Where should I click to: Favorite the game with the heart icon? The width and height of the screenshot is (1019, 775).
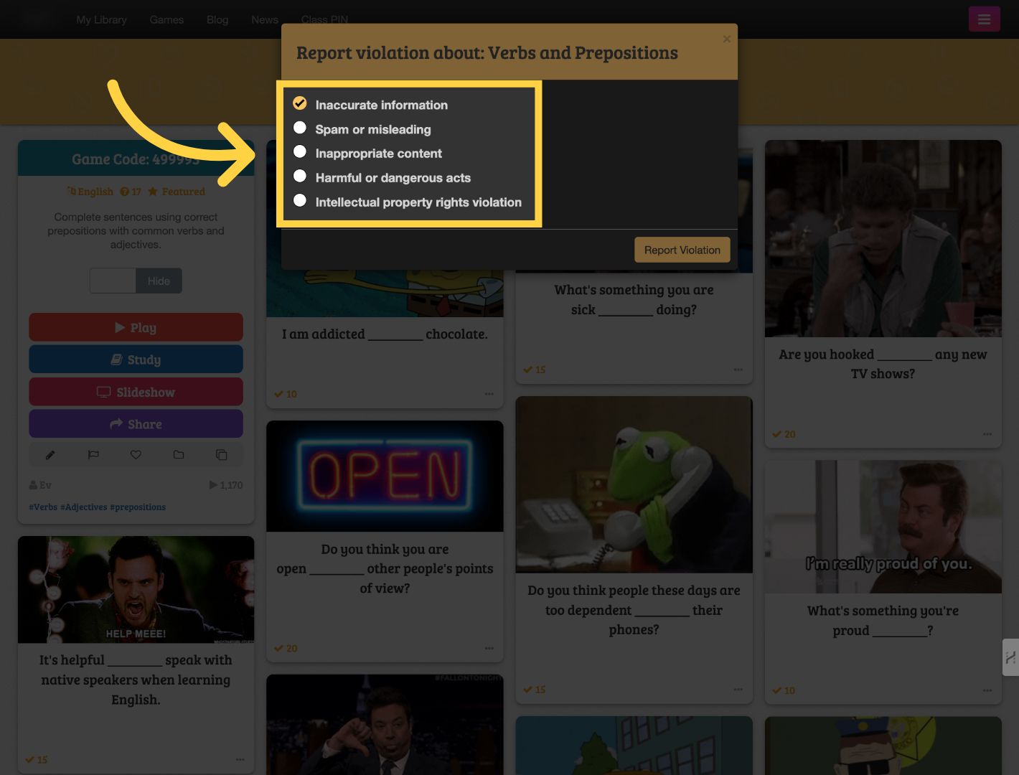point(136,455)
